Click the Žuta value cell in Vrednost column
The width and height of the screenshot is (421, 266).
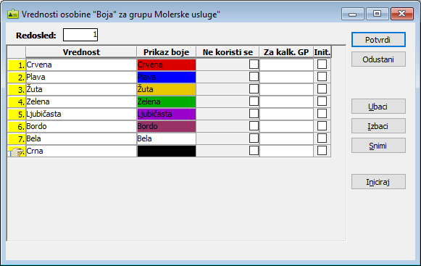click(x=81, y=89)
